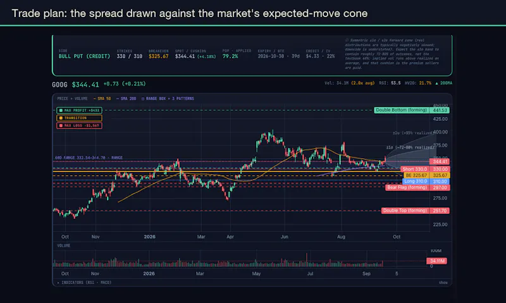The height and width of the screenshot is (303, 506).
Task: Select the Bear Flag (forming) label
Action: coord(407,187)
